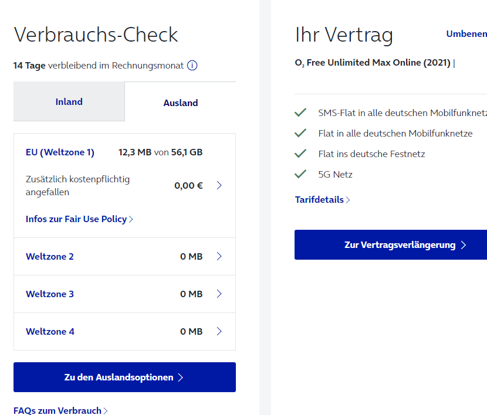Open the Weltzone 2 label
This screenshot has height=415, width=487.
[x=50, y=257]
